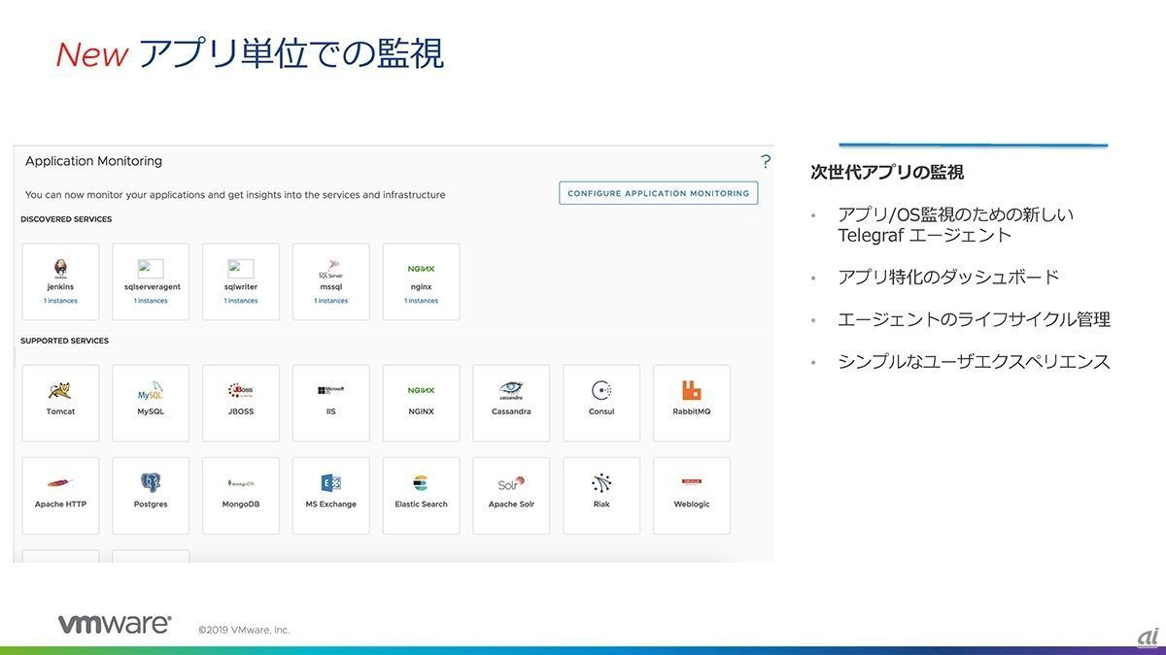This screenshot has height=655, width=1166.
Task: Click the Discovered Services section label
Action: [66, 219]
